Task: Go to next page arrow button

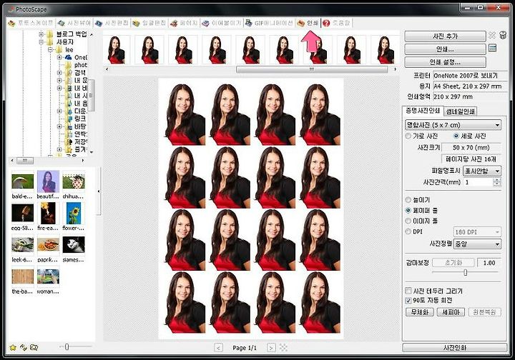Action: pyautogui.click(x=271, y=348)
